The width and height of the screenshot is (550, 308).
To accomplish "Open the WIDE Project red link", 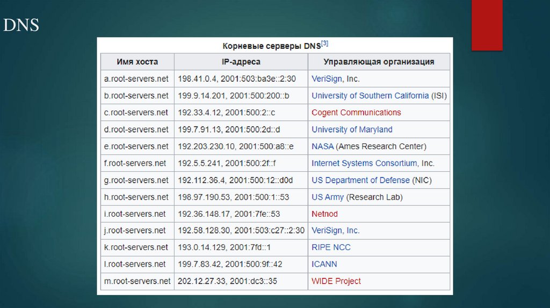I will (336, 281).
